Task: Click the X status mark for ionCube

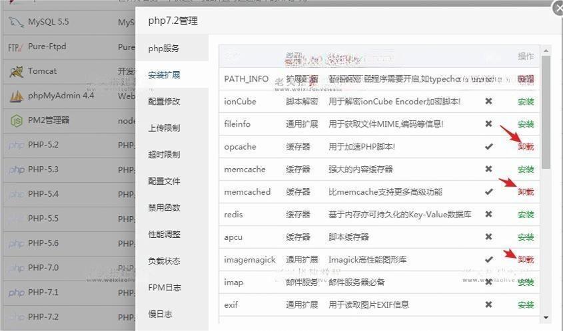Action: pos(488,102)
